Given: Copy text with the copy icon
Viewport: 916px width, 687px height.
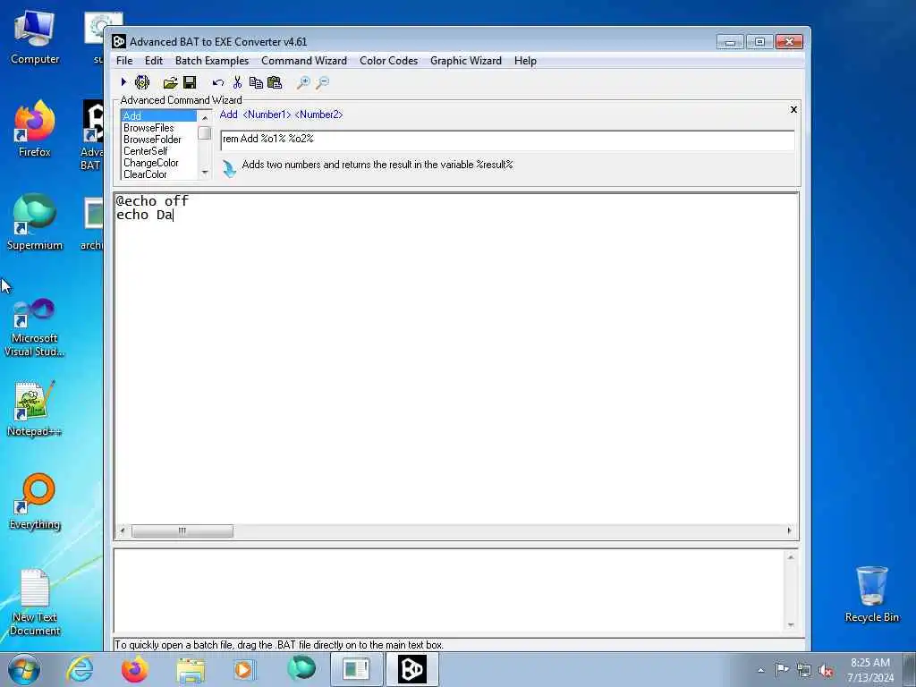Looking at the screenshot, I should (256, 82).
